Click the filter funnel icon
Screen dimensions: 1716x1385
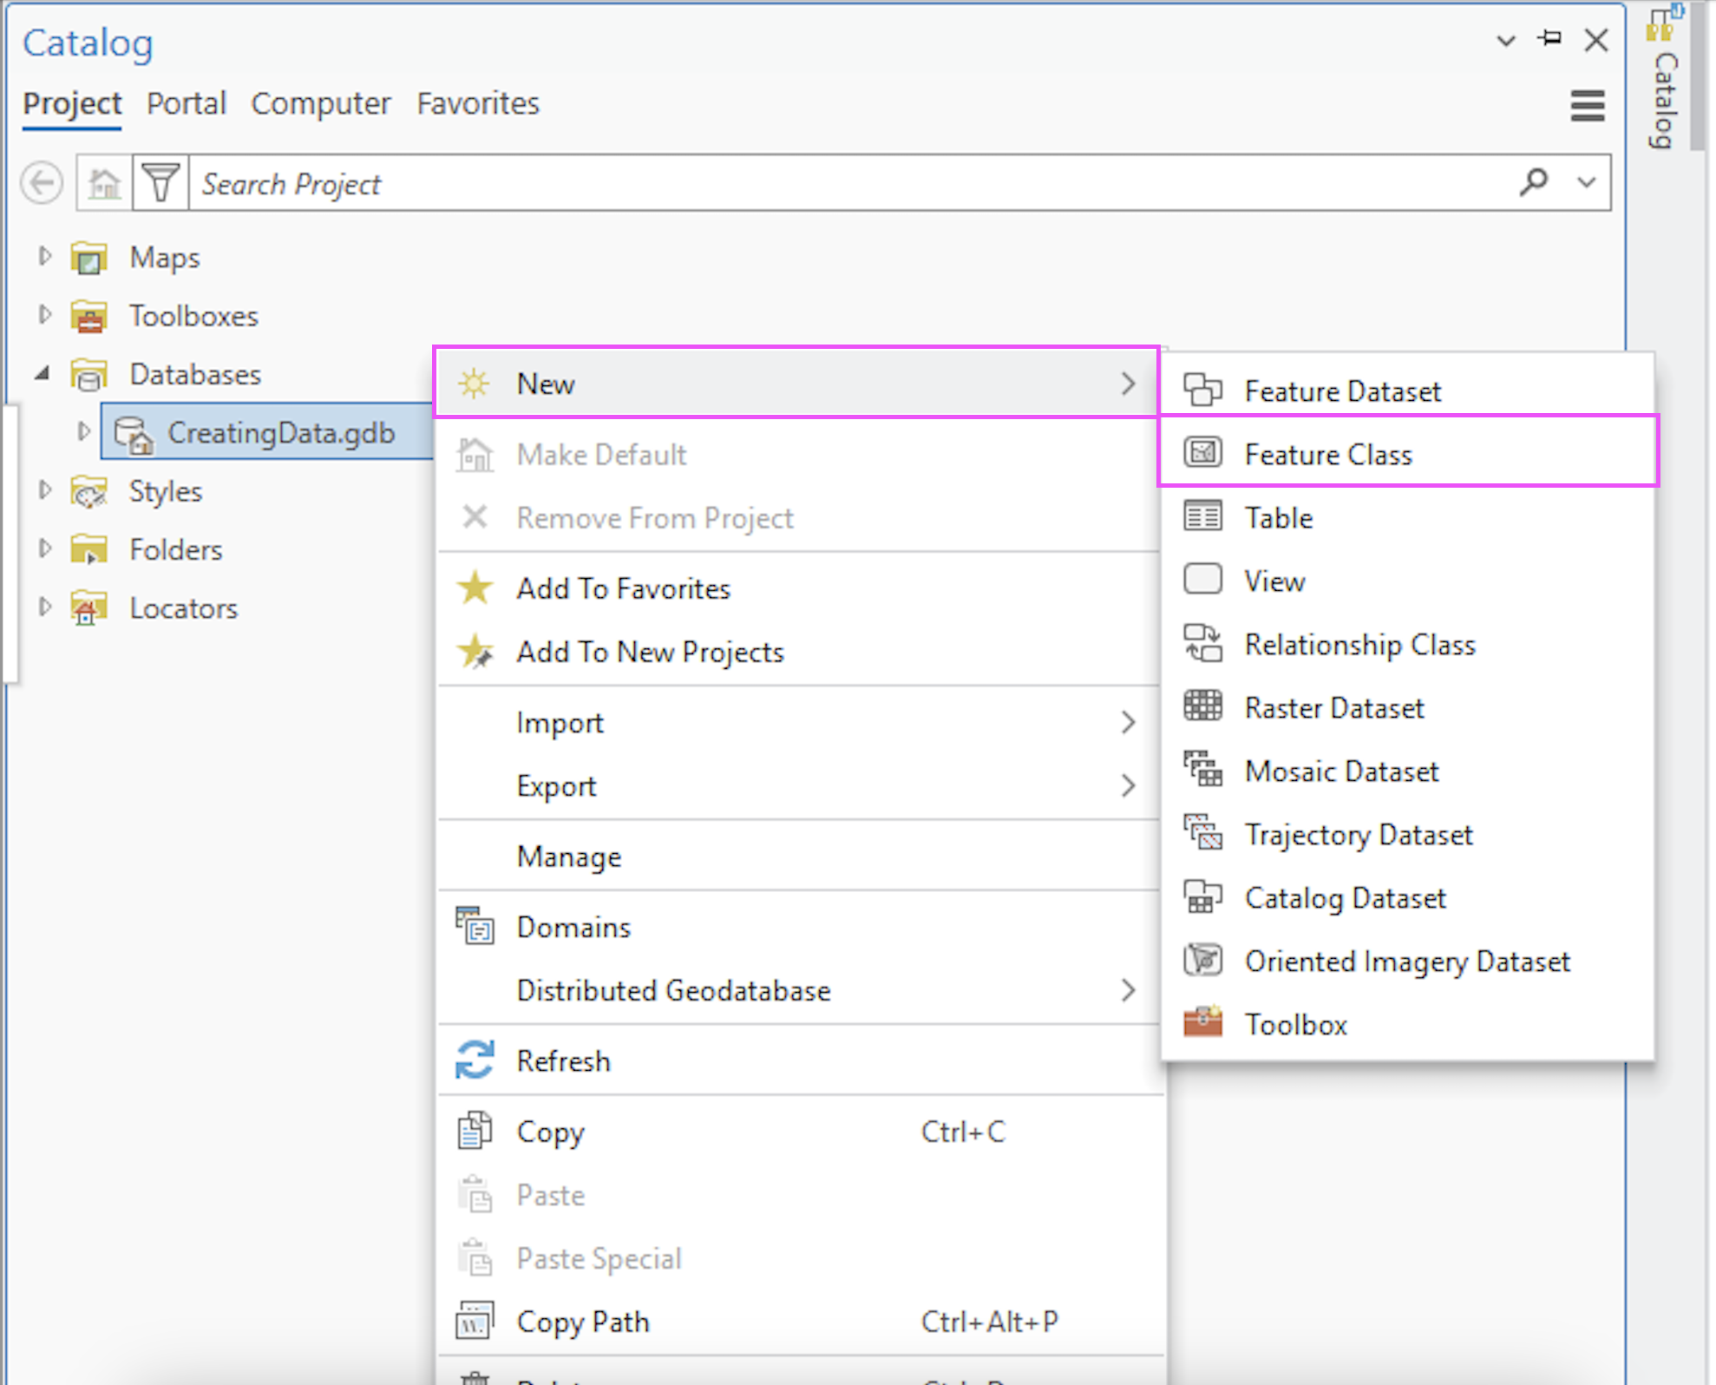coord(160,183)
